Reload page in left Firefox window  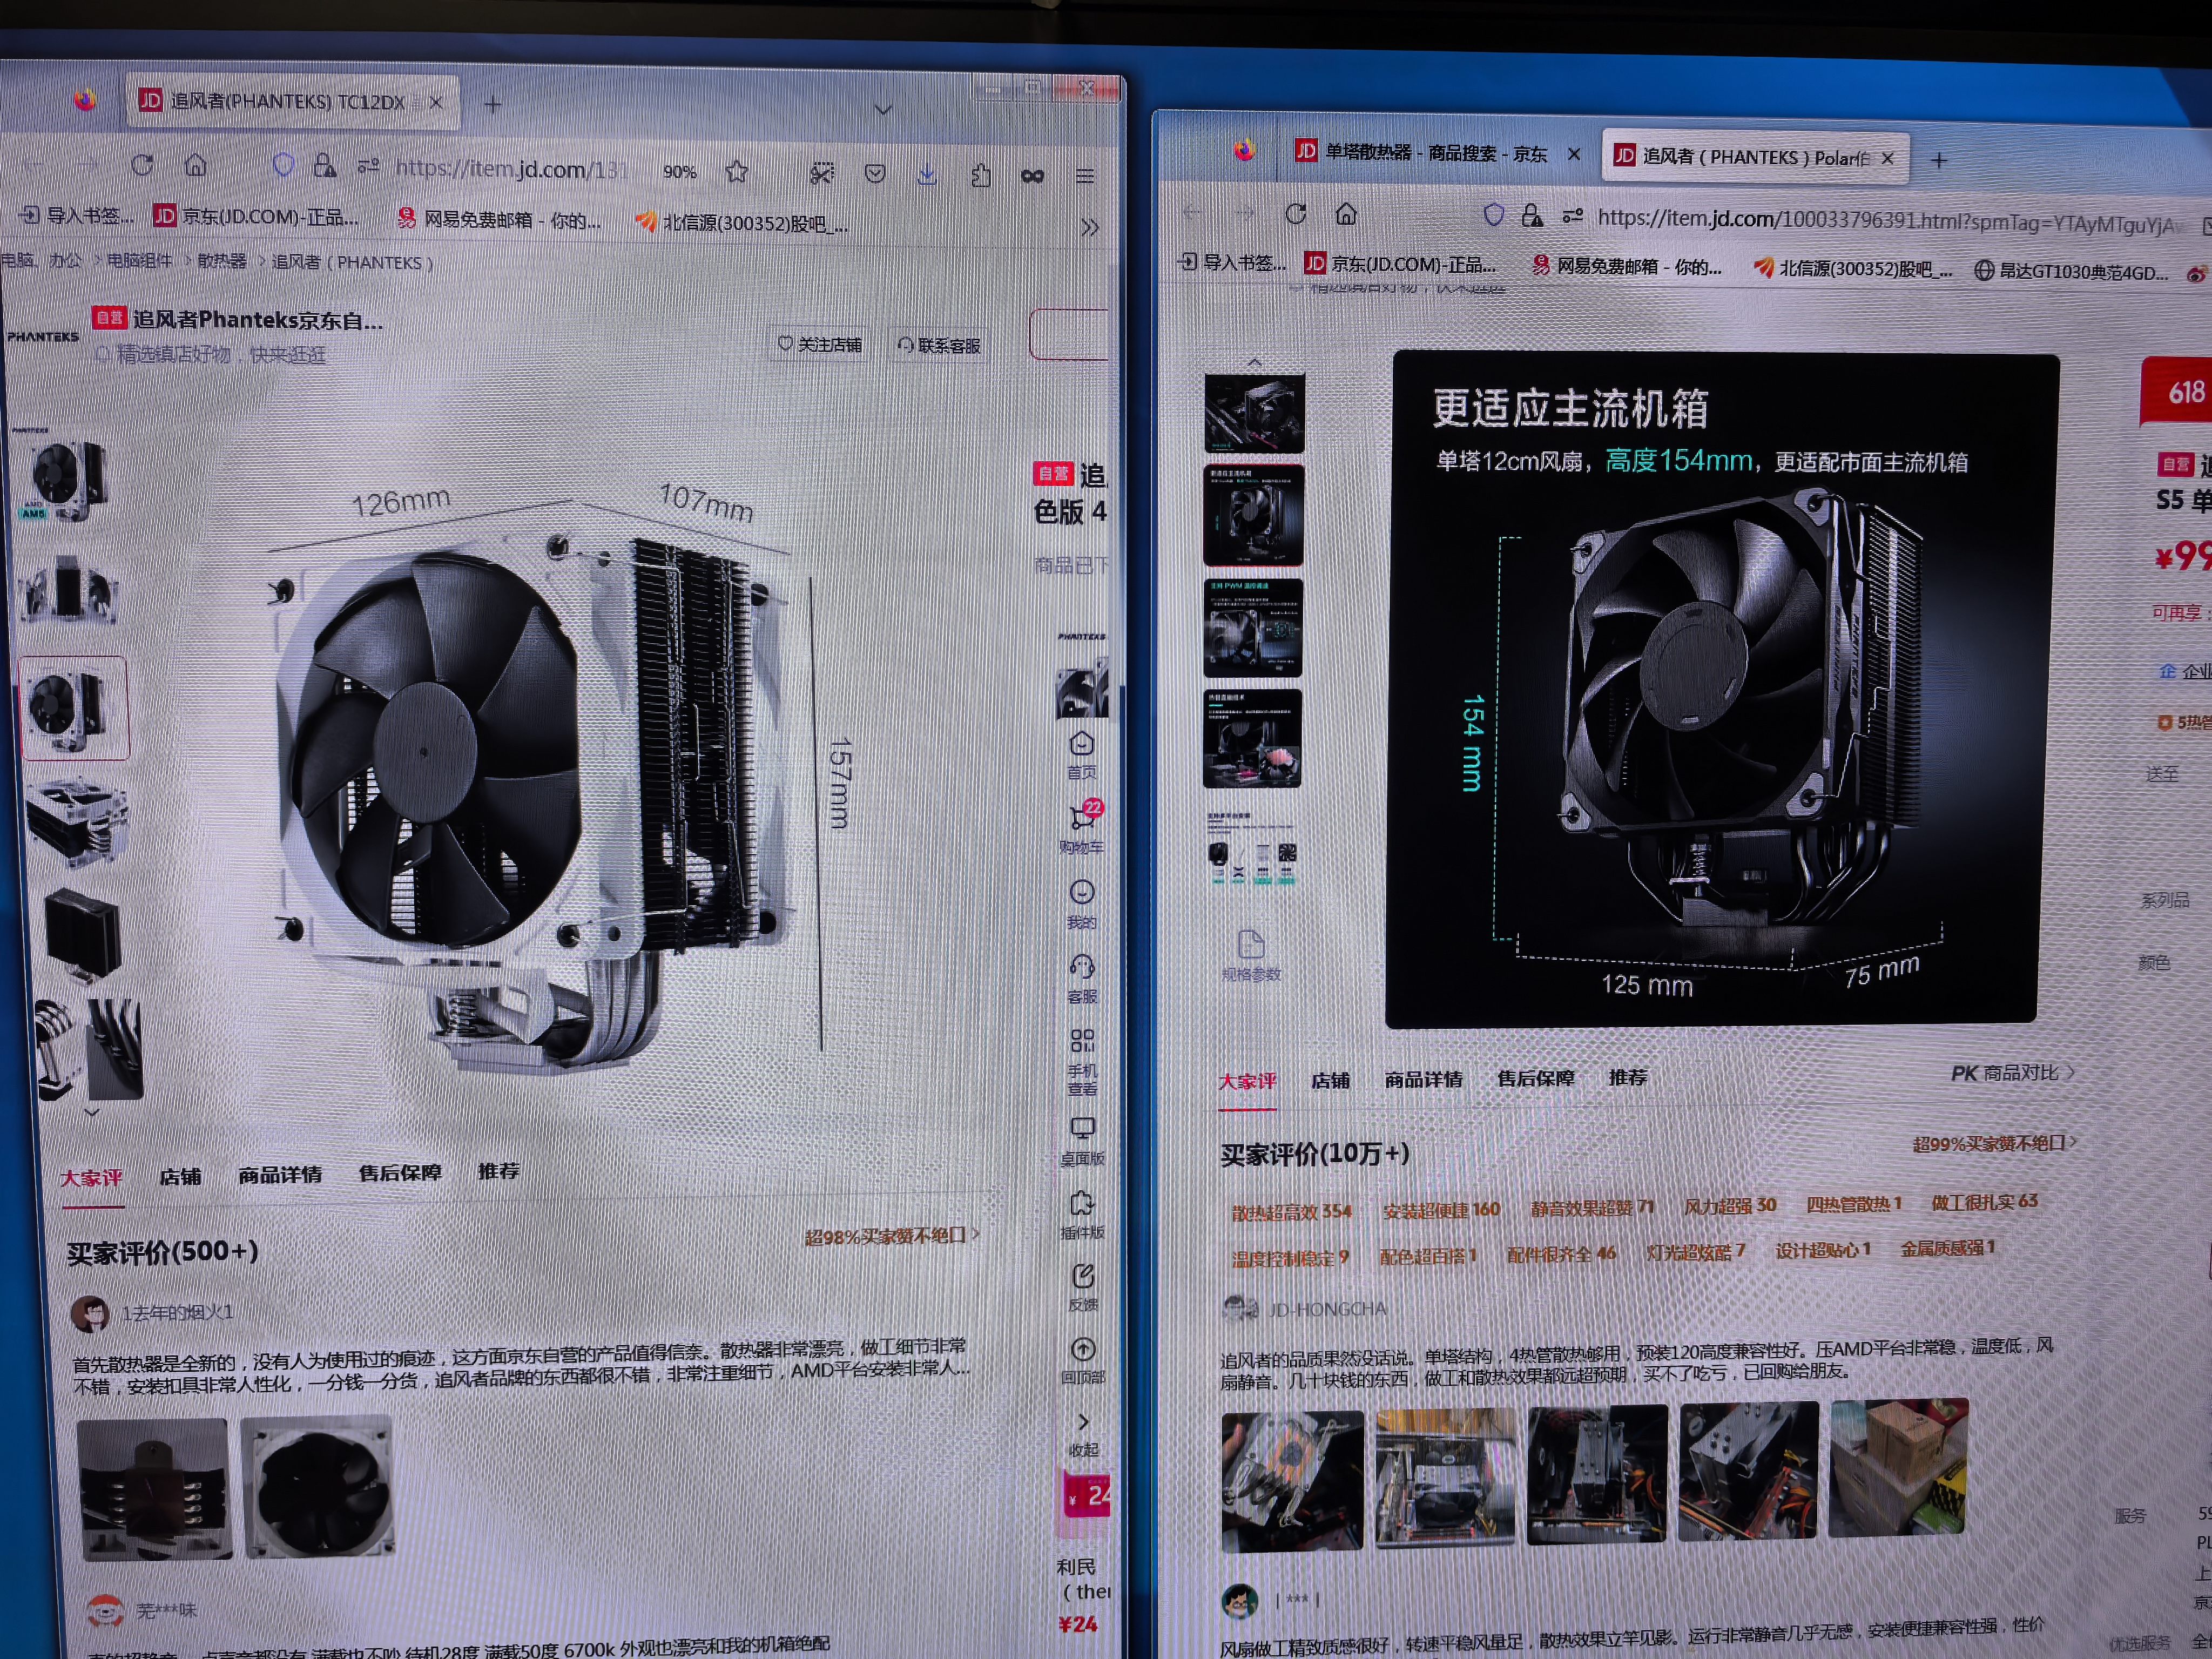pos(142,165)
